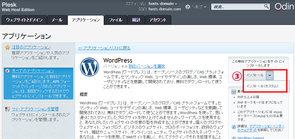
Task: Switch to the メール tab
Action: click(x=57, y=20)
